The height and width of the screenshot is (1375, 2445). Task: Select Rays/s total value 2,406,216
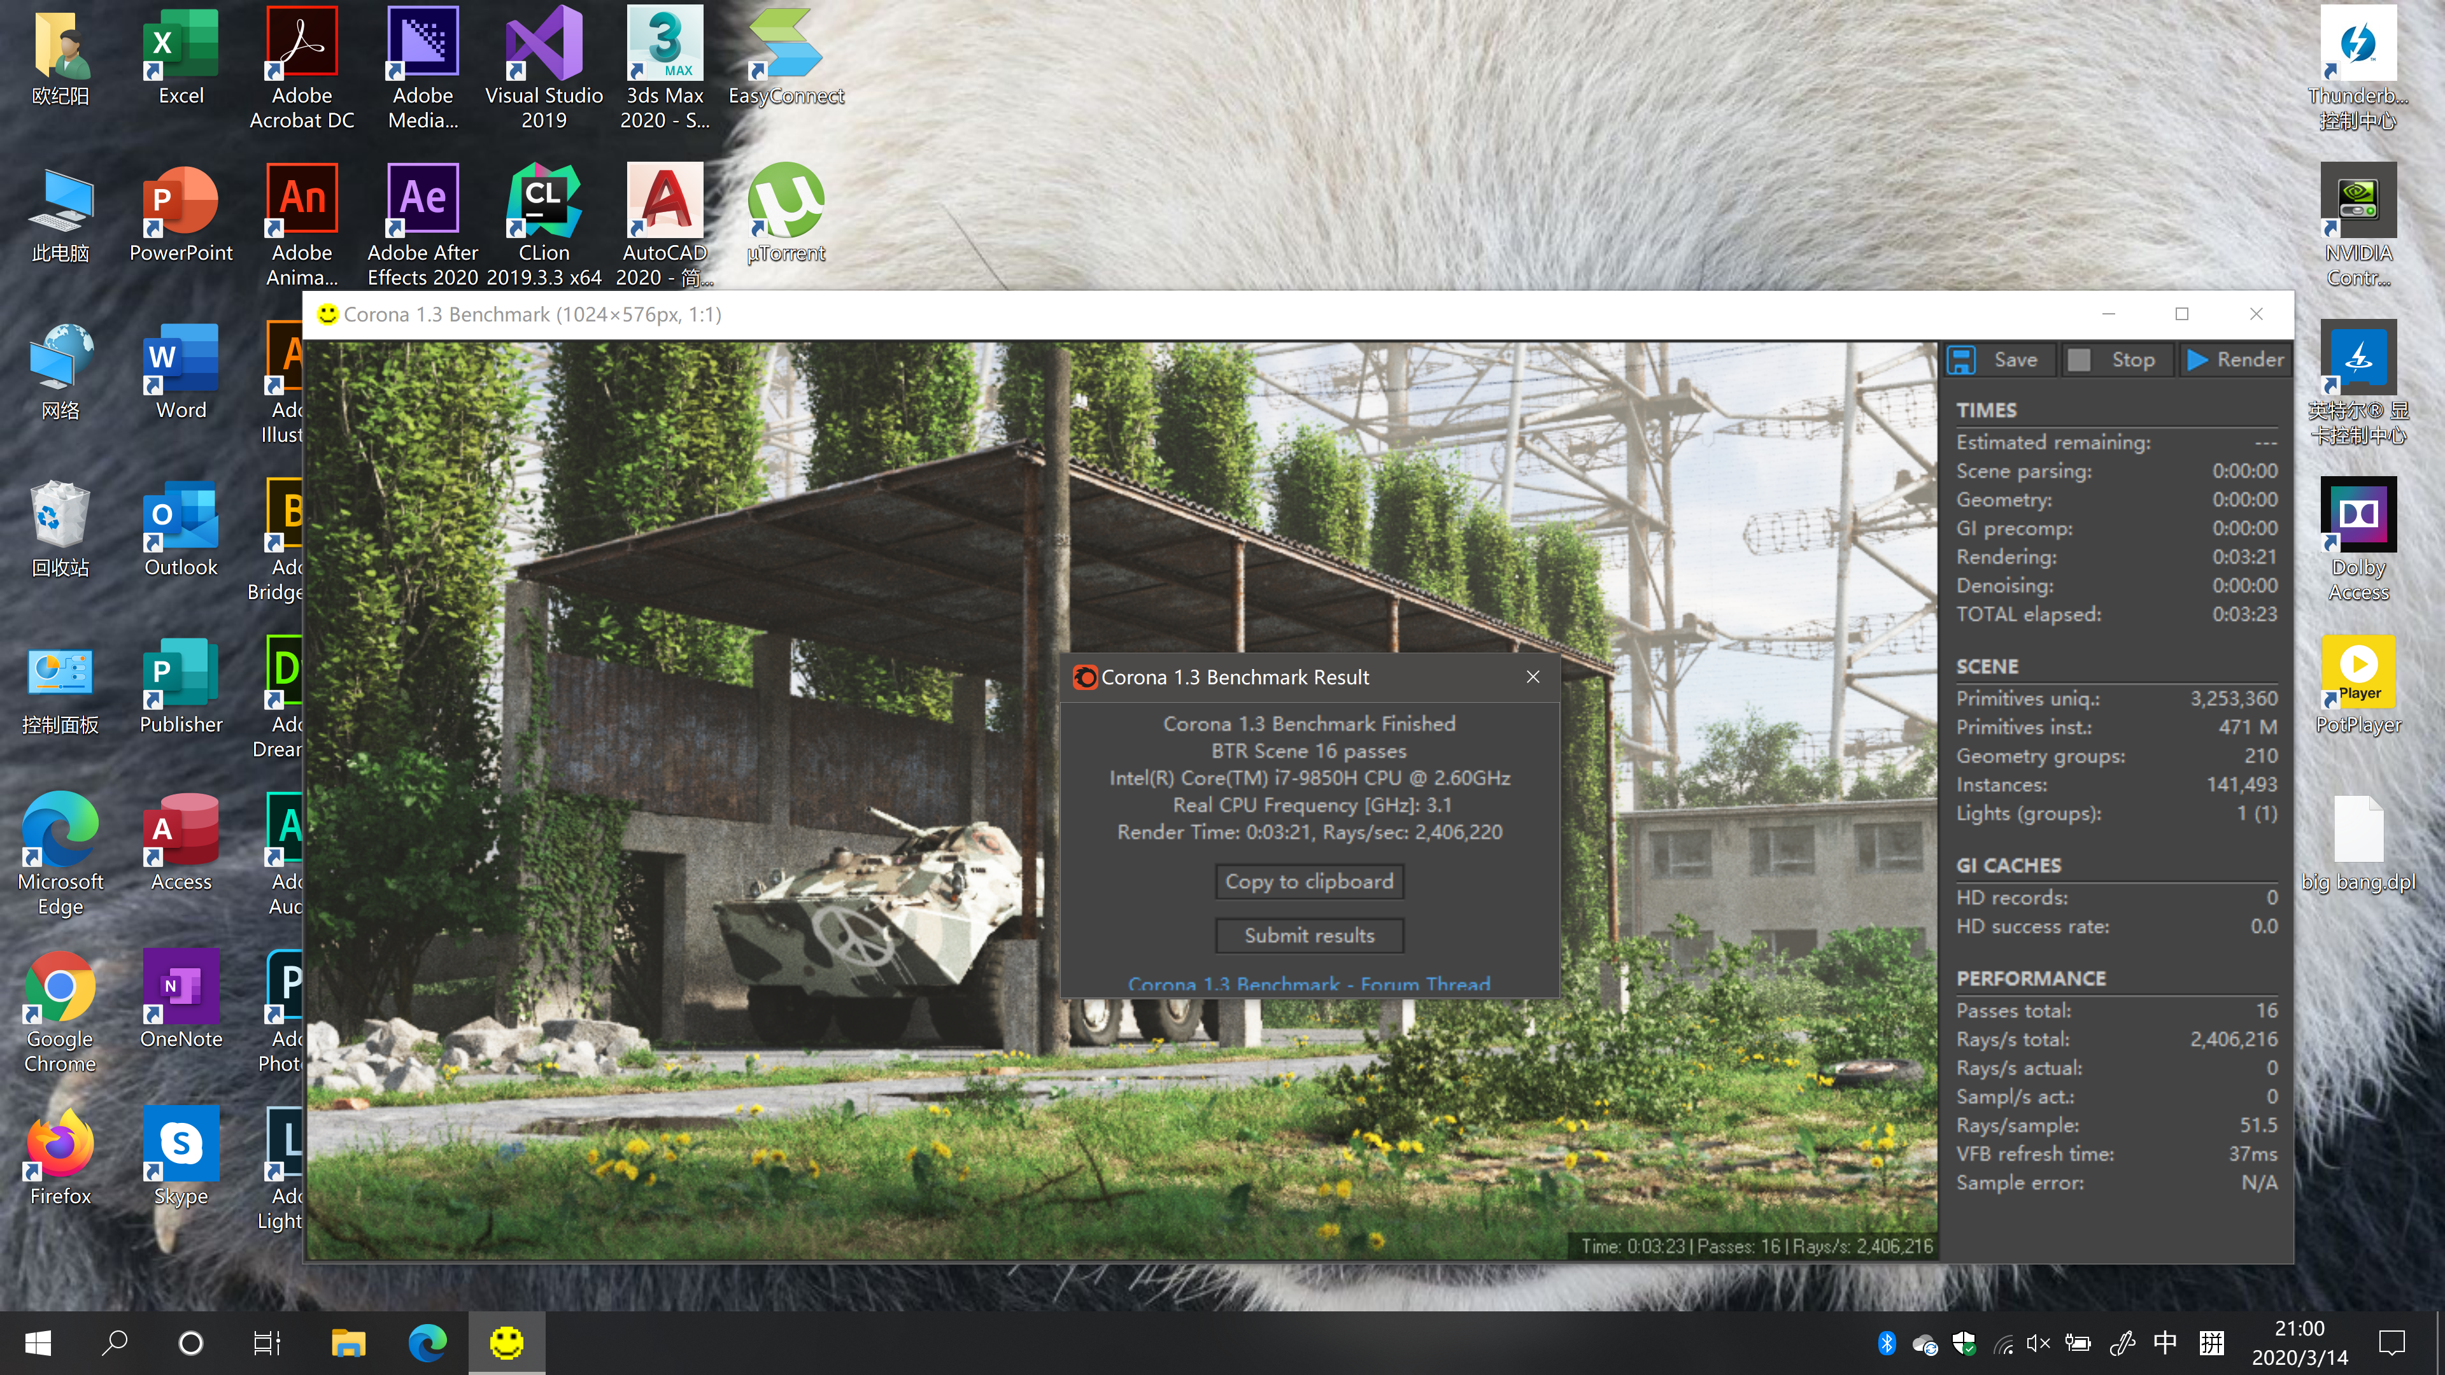click(x=2232, y=1039)
